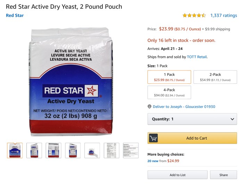Viewport: 243px width, 185px height.
Task: Click the delivery location pin icon
Action: coord(150,107)
